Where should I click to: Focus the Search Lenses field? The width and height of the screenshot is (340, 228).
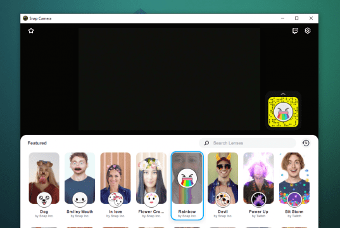[248, 143]
